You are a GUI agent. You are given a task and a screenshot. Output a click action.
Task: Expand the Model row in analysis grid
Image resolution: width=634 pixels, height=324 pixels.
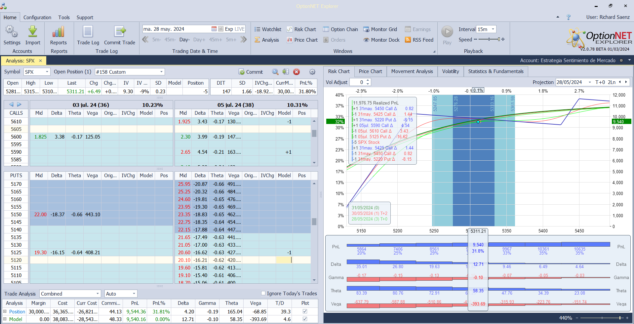(5, 319)
